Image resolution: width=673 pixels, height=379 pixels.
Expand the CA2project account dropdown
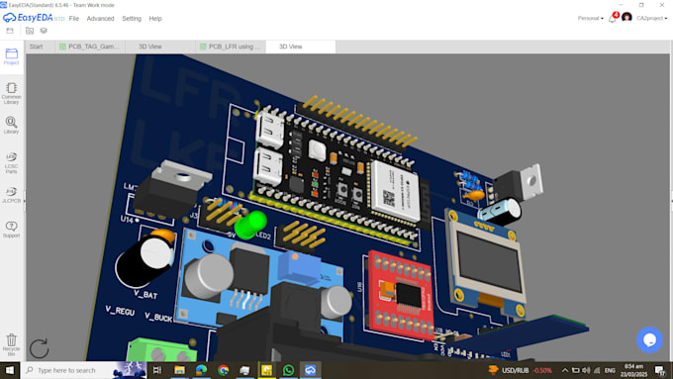651,19
